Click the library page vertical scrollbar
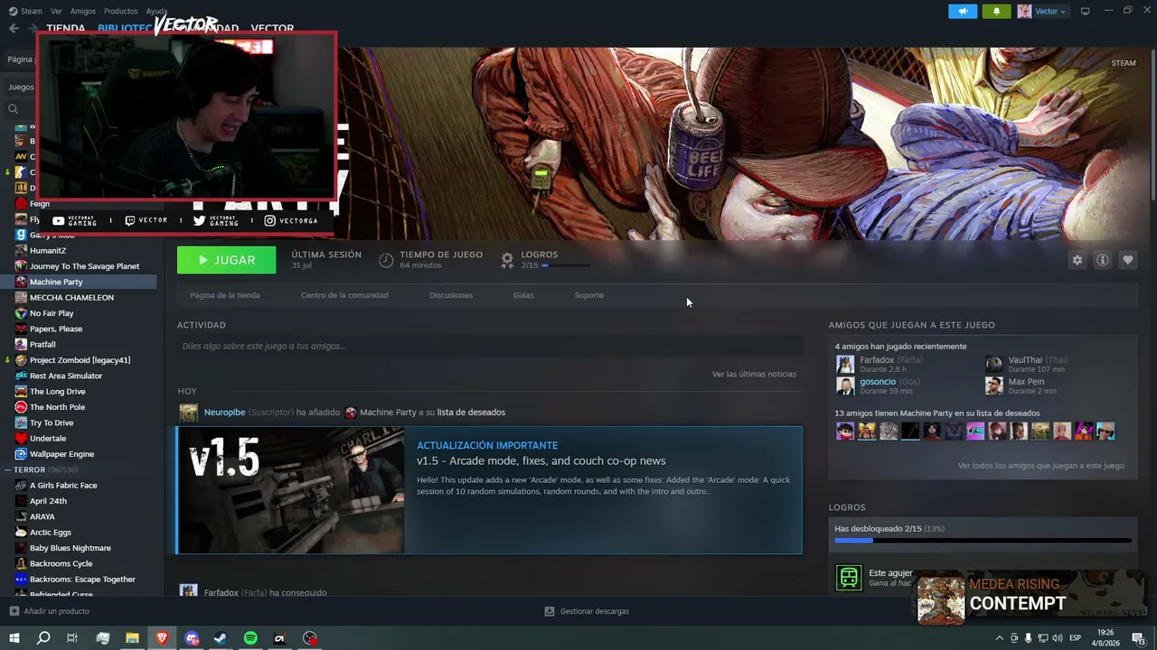 (1152, 126)
